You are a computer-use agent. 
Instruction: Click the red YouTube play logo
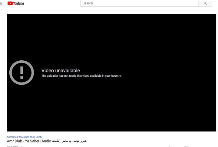click(10, 3)
